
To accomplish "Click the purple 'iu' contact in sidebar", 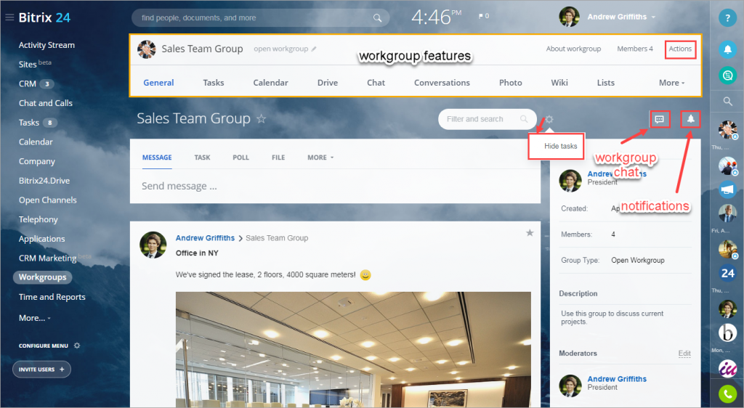I will point(727,368).
